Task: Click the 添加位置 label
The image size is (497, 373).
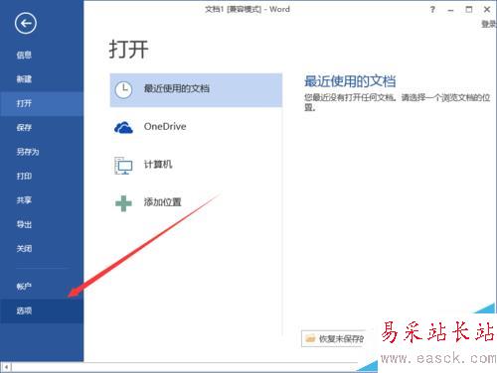Action: tap(163, 202)
